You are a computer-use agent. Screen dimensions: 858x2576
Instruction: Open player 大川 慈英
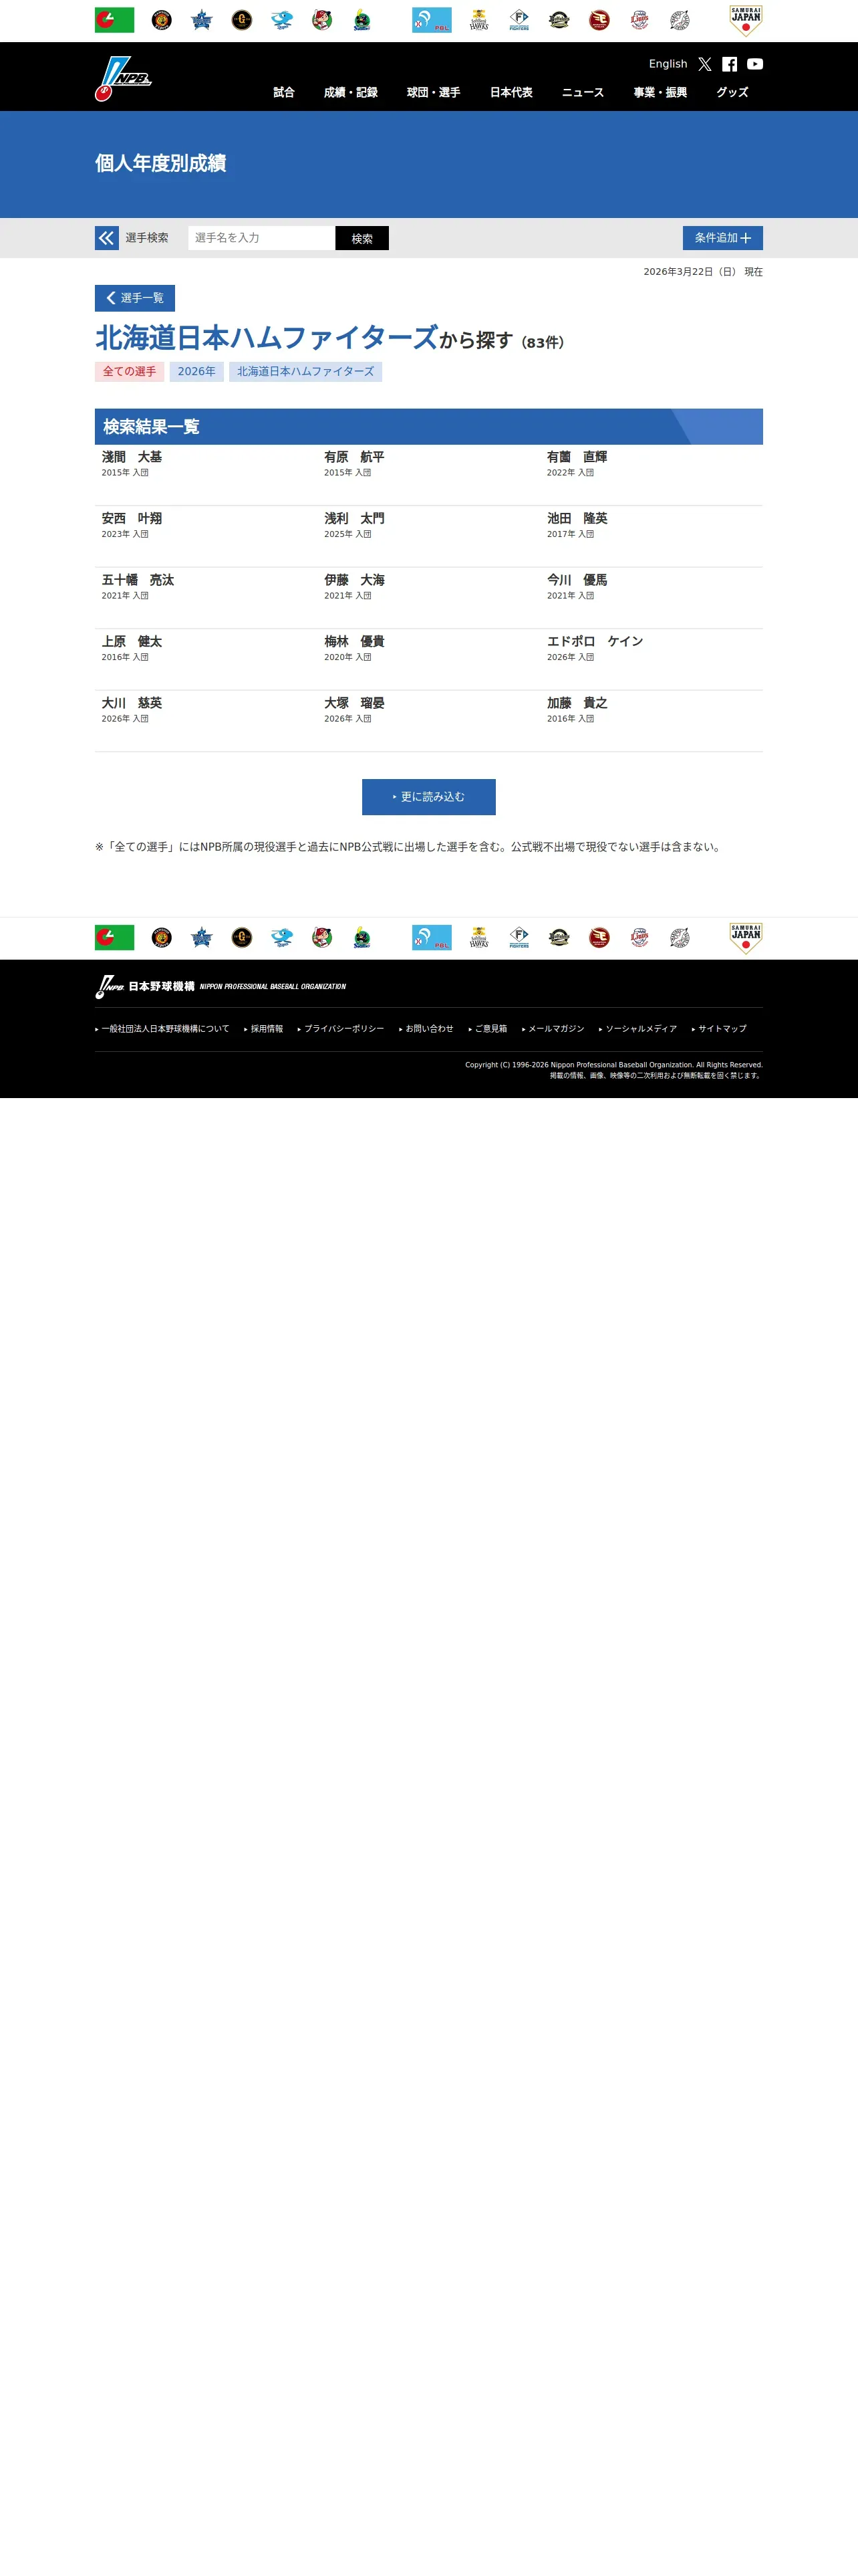coord(132,703)
